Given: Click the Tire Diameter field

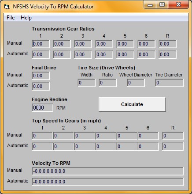Looking at the screenshot, I should coord(169,83).
